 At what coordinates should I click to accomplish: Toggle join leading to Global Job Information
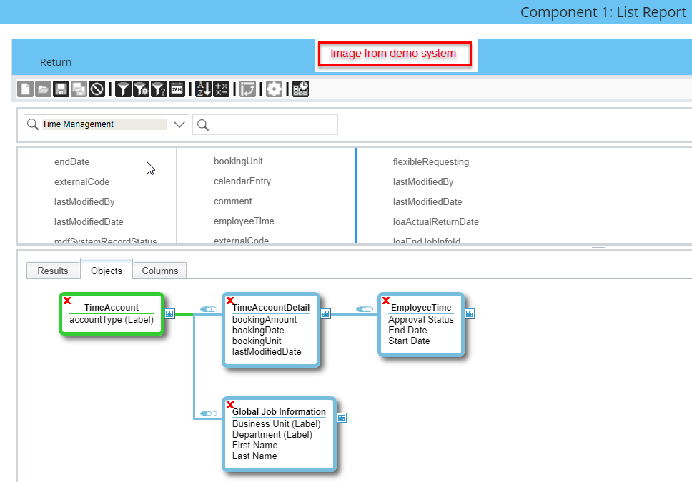[209, 413]
